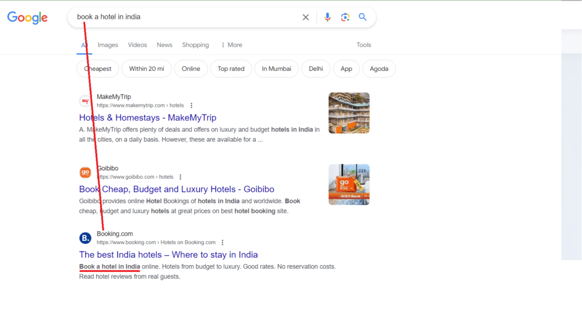Expand the More search options menu
The height and width of the screenshot is (326, 582).
[x=232, y=45]
